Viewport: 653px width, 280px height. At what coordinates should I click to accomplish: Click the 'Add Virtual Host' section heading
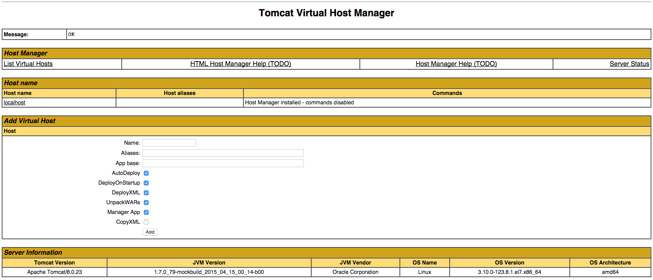[x=30, y=121]
